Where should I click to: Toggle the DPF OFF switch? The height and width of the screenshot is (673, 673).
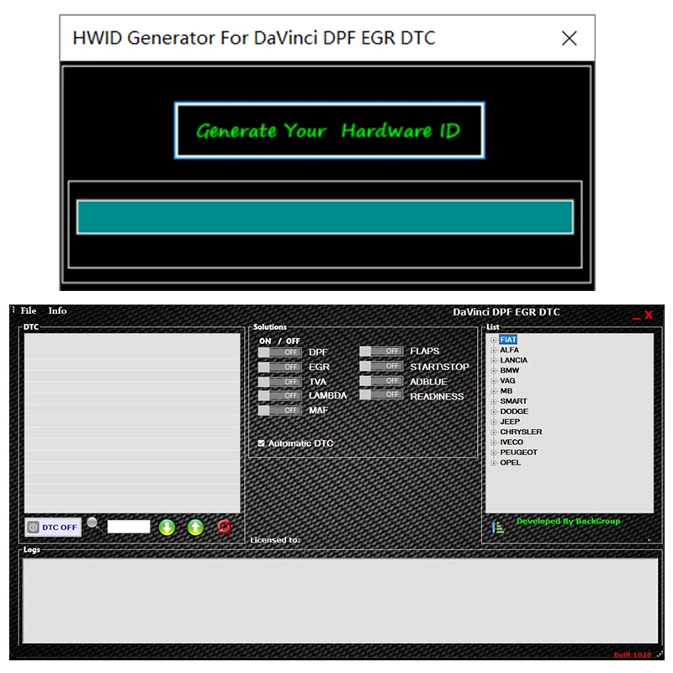click(x=279, y=351)
